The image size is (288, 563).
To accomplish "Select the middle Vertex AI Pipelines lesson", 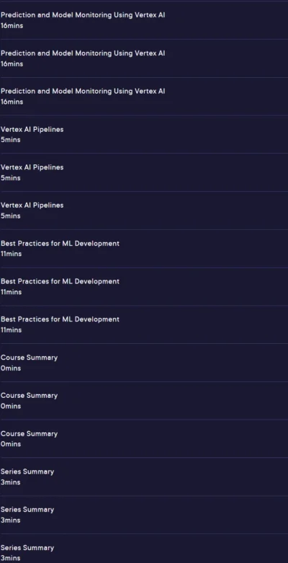I will point(144,172).
